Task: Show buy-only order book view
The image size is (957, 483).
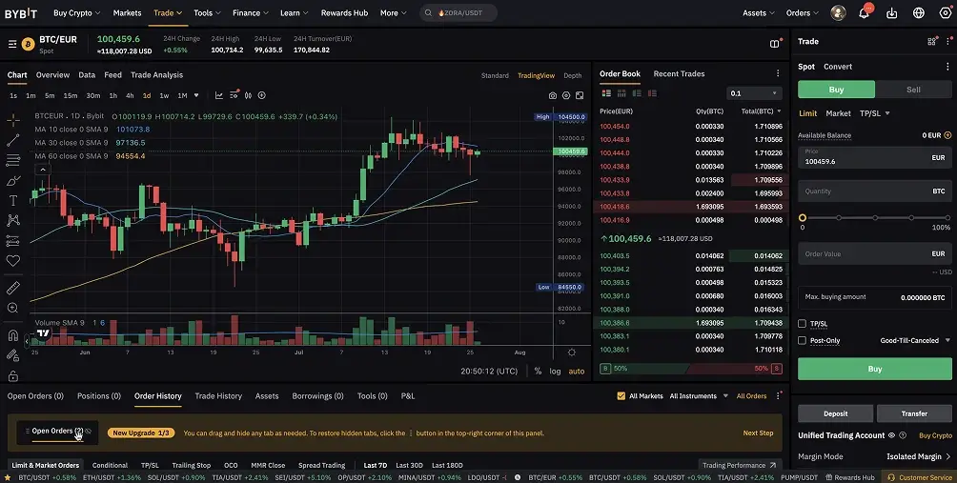Action: [637, 93]
